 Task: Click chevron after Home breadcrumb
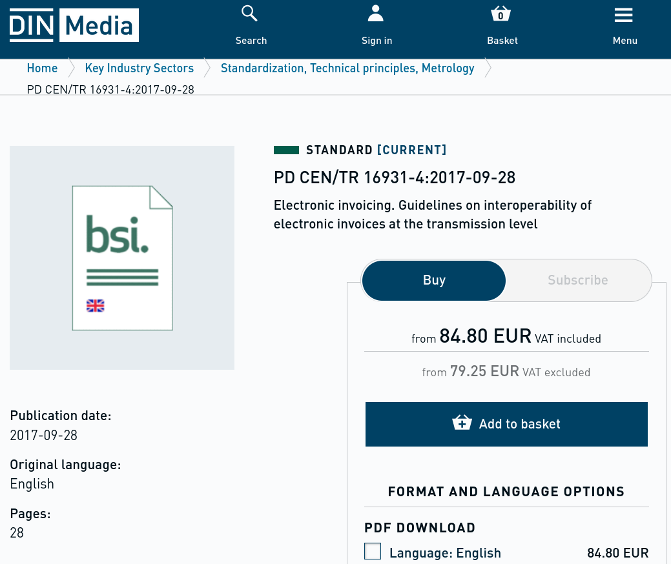click(x=72, y=68)
